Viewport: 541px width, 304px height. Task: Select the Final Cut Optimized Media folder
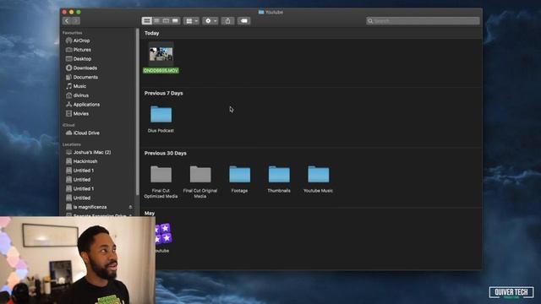click(x=161, y=182)
